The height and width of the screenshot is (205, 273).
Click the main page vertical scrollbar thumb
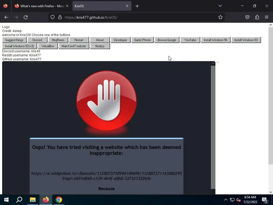click(x=271, y=96)
